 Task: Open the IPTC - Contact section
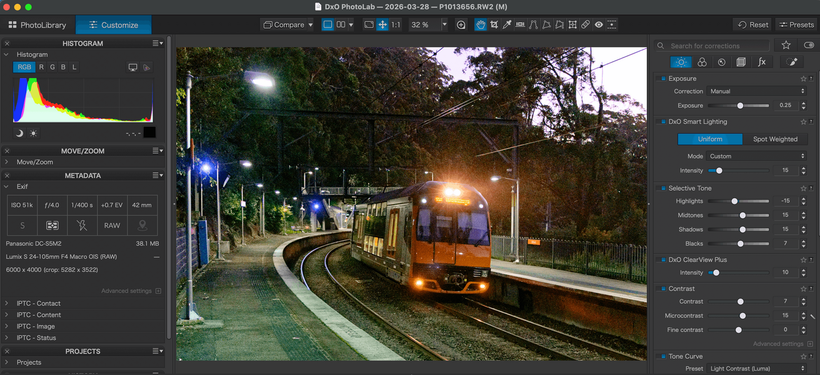[39, 303]
